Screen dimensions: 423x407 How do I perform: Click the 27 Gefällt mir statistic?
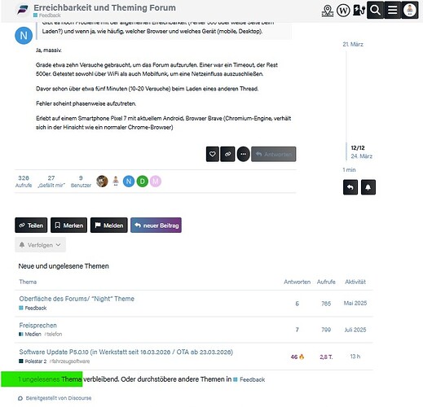tap(51, 182)
